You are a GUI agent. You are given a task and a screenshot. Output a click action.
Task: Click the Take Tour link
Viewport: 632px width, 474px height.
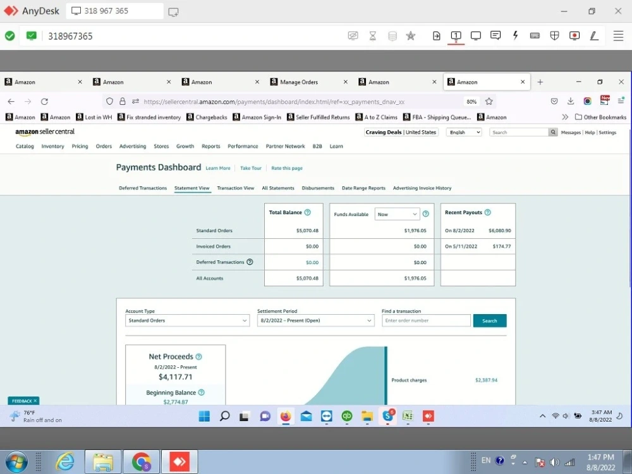pyautogui.click(x=250, y=168)
